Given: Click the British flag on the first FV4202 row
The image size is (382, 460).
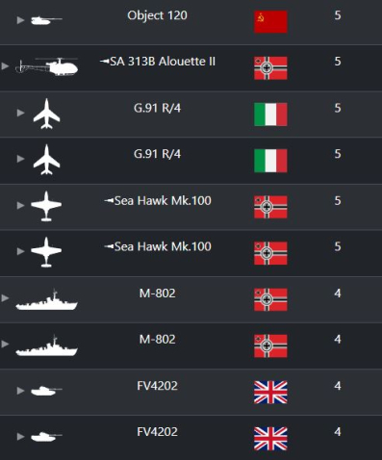Looking at the screenshot, I should point(270,393).
